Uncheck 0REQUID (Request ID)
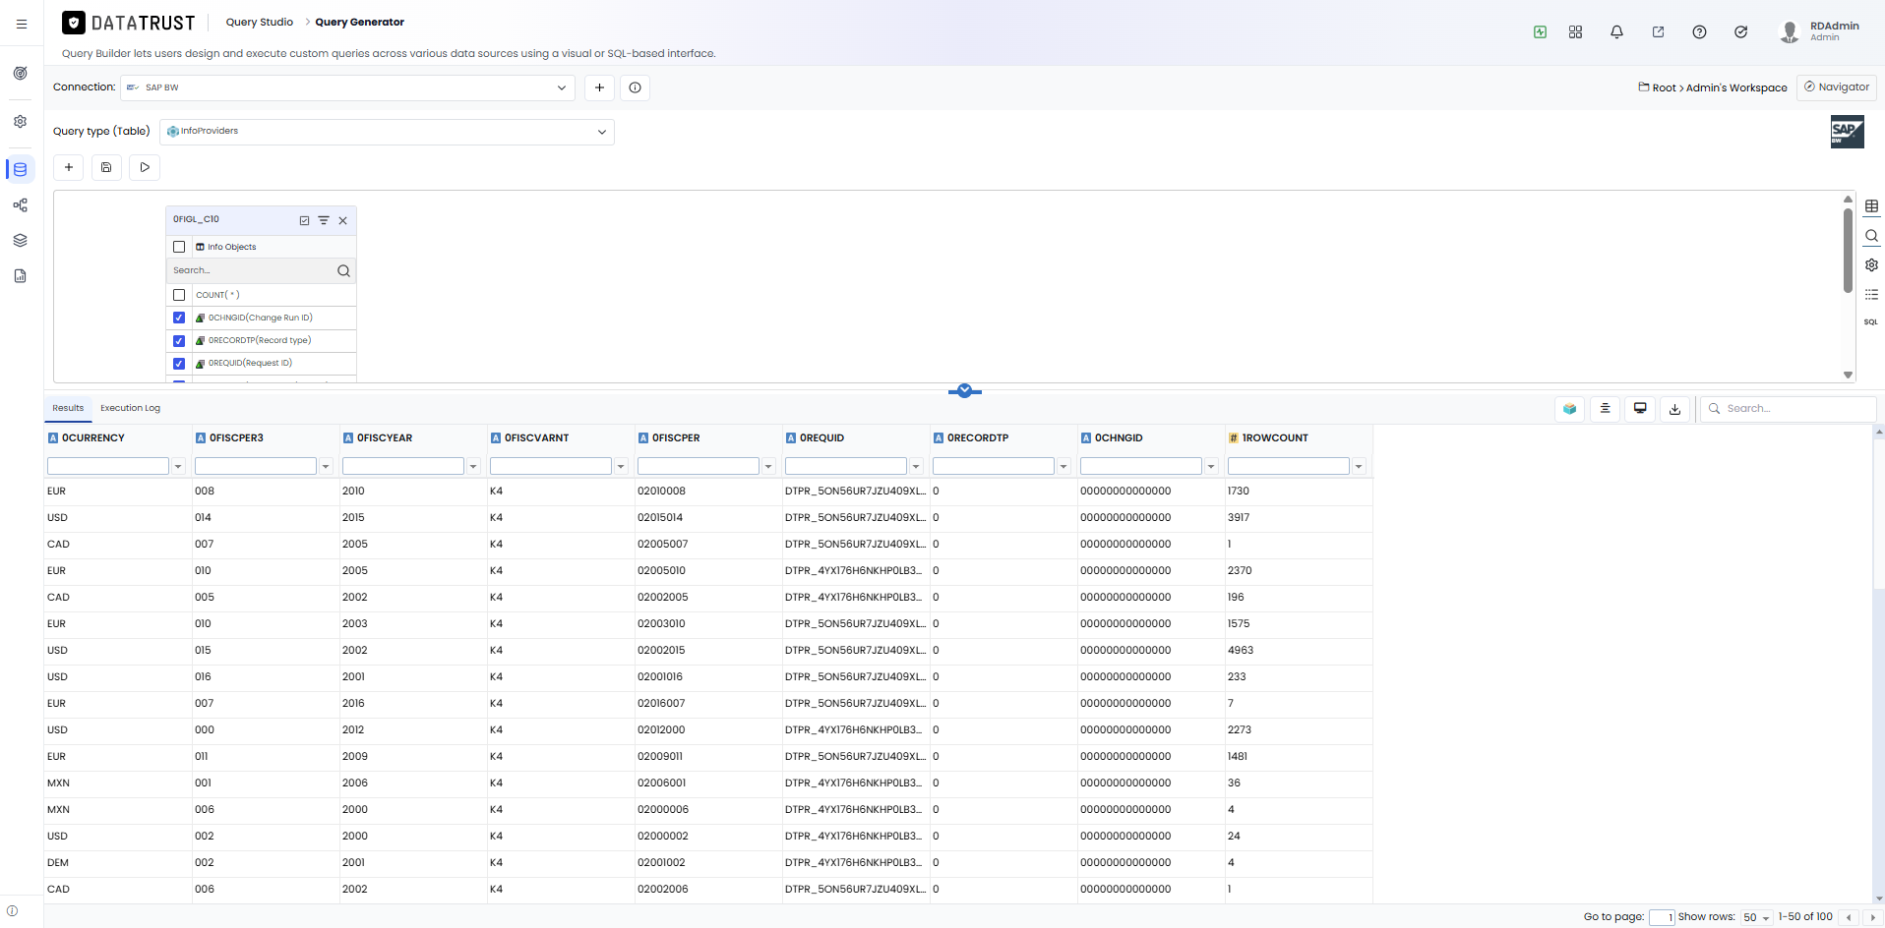The image size is (1885, 928). [x=179, y=364]
